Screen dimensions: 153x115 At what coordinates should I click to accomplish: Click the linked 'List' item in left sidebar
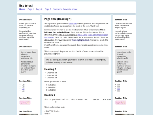click(23, 89)
